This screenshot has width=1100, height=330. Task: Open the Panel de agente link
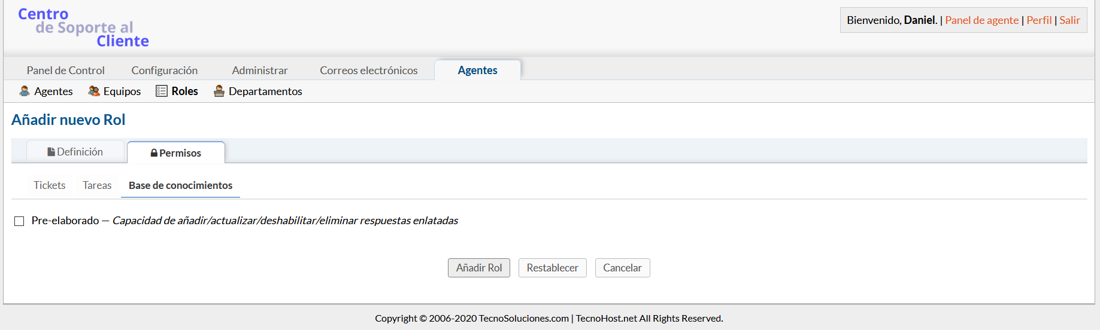click(981, 20)
